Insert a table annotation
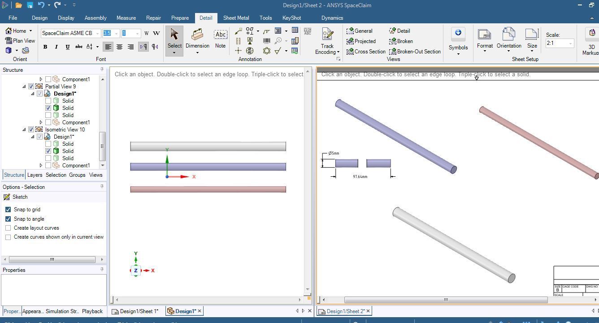 click(295, 30)
